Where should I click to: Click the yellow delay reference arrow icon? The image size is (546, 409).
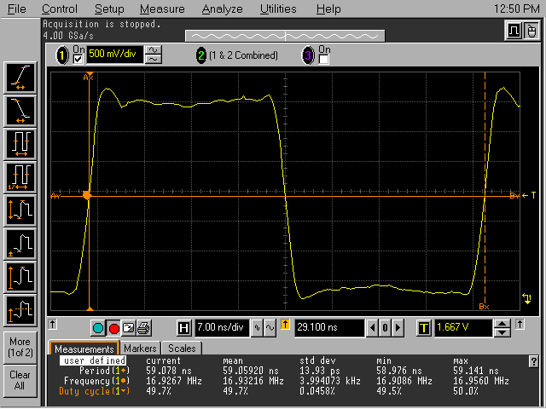pos(285,325)
